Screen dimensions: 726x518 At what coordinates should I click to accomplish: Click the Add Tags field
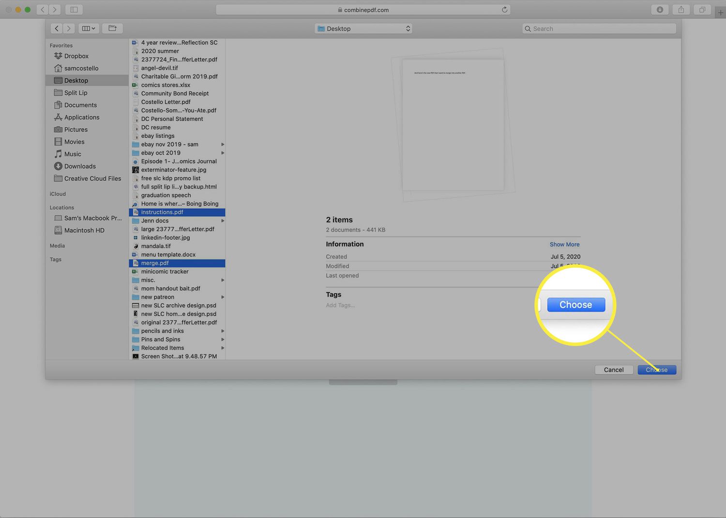340,305
